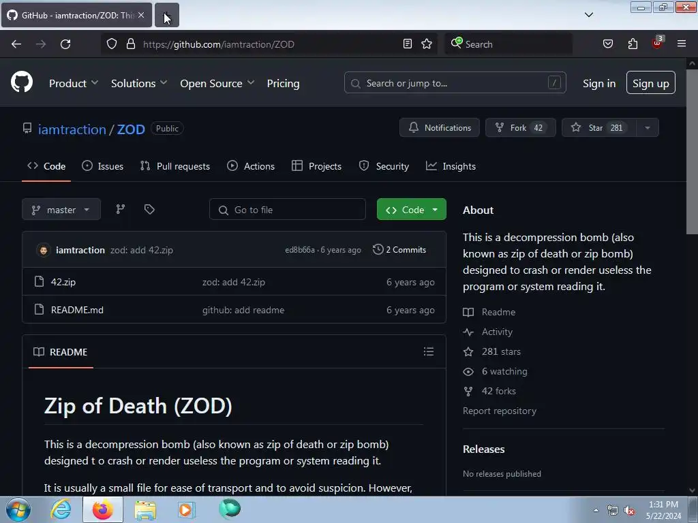The height and width of the screenshot is (523, 698).
Task: Expand the Solutions navigation menu
Action: [139, 83]
